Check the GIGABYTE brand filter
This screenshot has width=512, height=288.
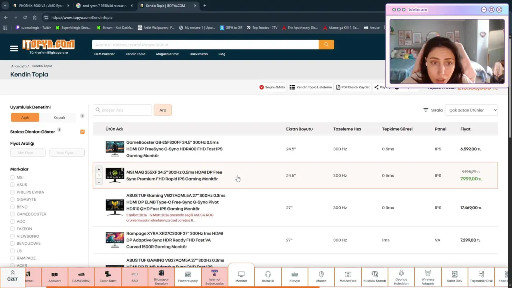12,199
